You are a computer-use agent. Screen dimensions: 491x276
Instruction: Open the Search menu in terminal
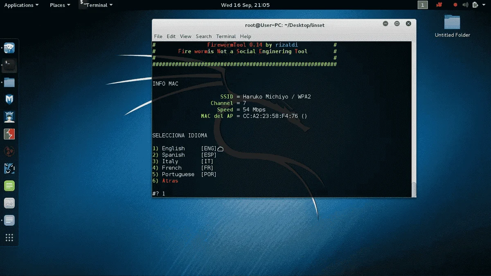pos(204,36)
